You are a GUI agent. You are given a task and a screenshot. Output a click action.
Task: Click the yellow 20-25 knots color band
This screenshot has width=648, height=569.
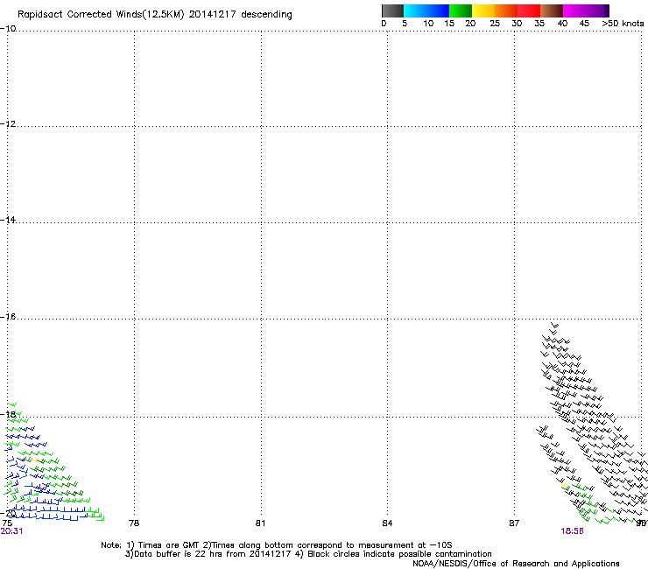pos(483,11)
